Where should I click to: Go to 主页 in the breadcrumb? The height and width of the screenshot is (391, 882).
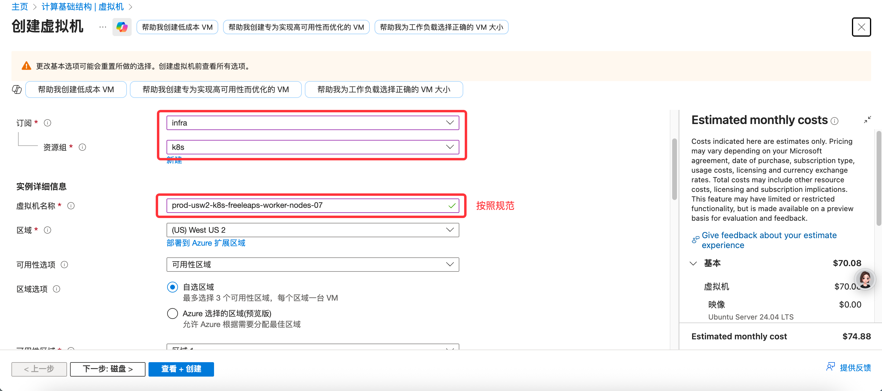click(x=20, y=7)
